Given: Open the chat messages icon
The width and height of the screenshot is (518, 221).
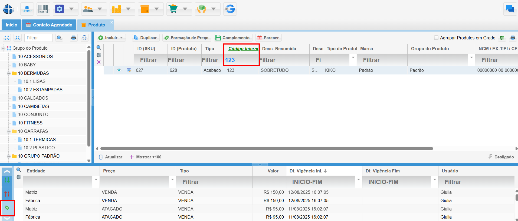Looking at the screenshot, I should (510, 9).
